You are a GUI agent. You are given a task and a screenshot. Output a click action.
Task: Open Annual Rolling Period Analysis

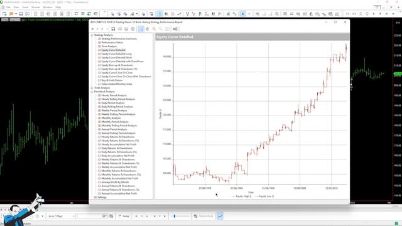tap(118, 133)
